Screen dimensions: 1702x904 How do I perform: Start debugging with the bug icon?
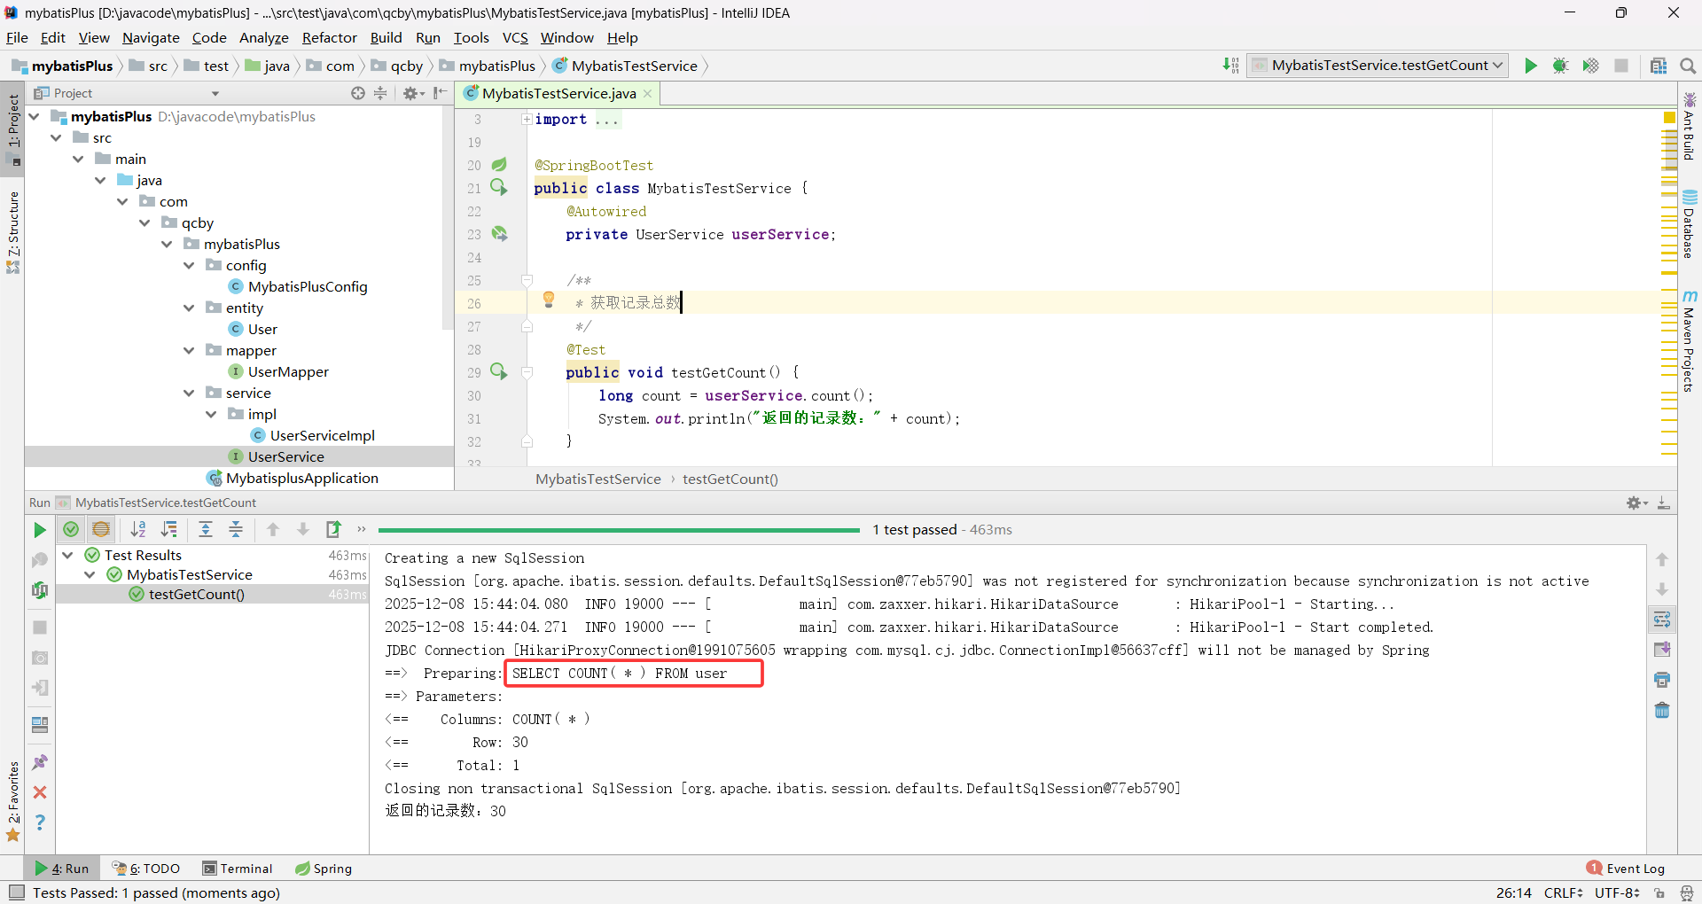click(1561, 66)
